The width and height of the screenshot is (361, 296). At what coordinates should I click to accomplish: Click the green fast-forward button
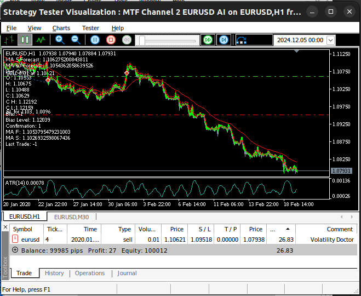[208, 40]
